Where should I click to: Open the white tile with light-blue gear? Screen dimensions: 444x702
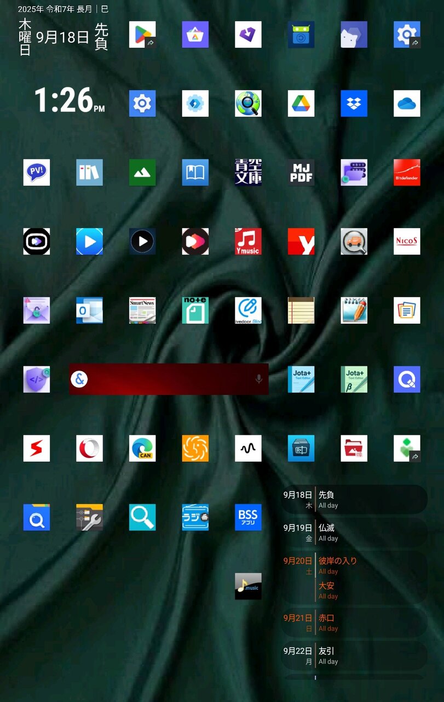coord(195,104)
